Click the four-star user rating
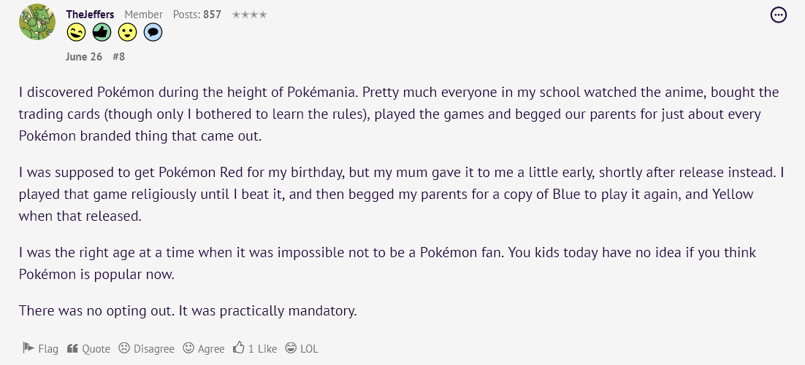Screen dimensions: 805x365 click(249, 15)
